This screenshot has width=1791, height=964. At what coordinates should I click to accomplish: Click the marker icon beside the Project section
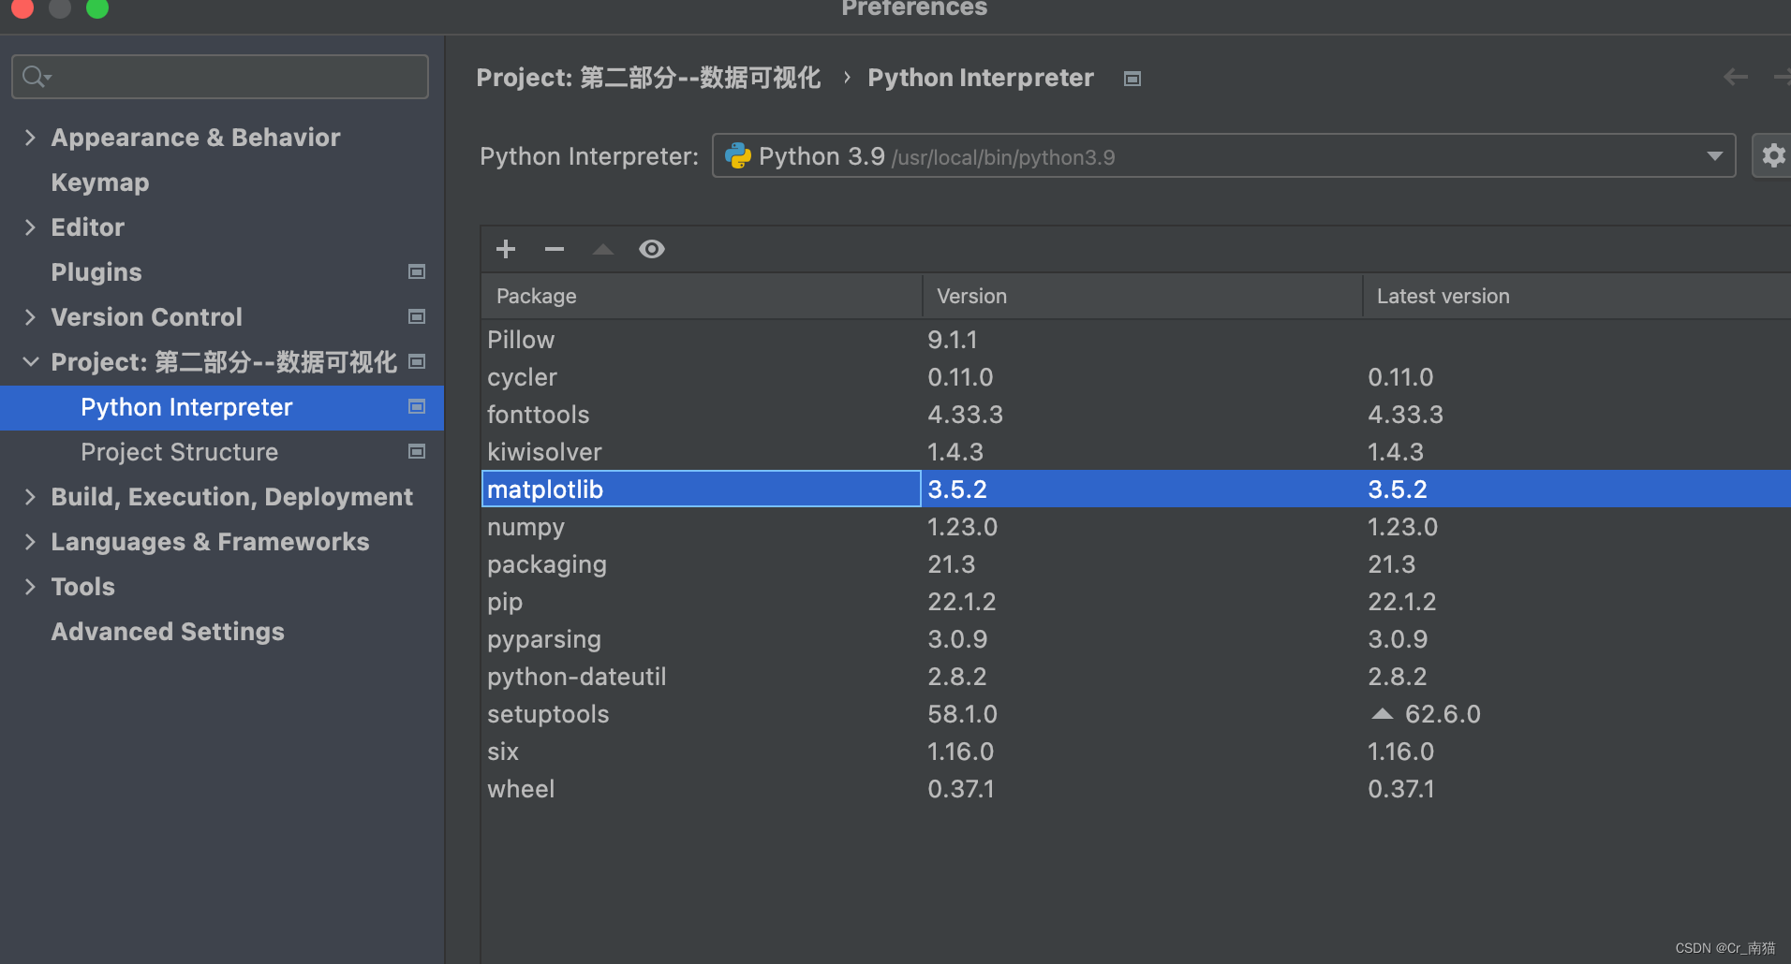point(417,361)
